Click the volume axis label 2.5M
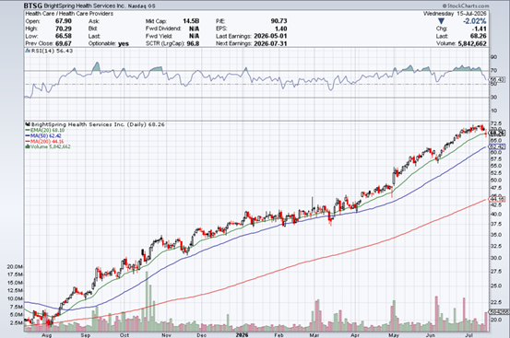The width and height of the screenshot is (510, 338). 17,322
